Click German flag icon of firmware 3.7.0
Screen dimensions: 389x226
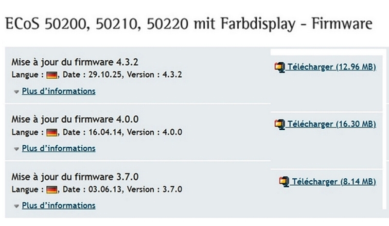coord(52,190)
